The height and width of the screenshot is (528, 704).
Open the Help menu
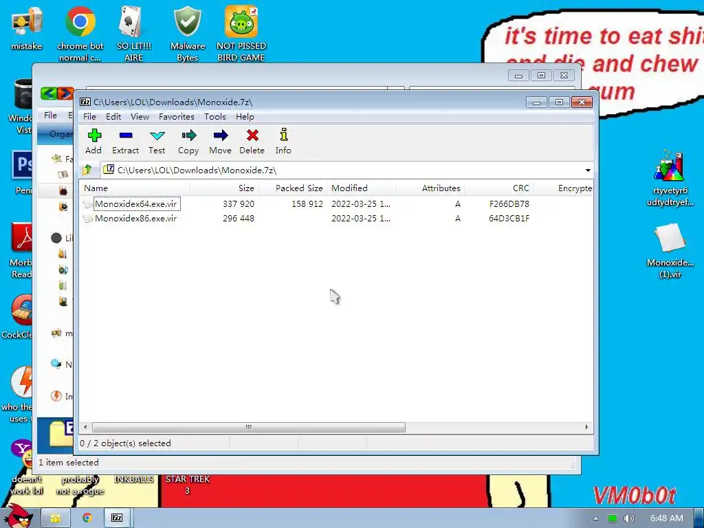pos(245,117)
